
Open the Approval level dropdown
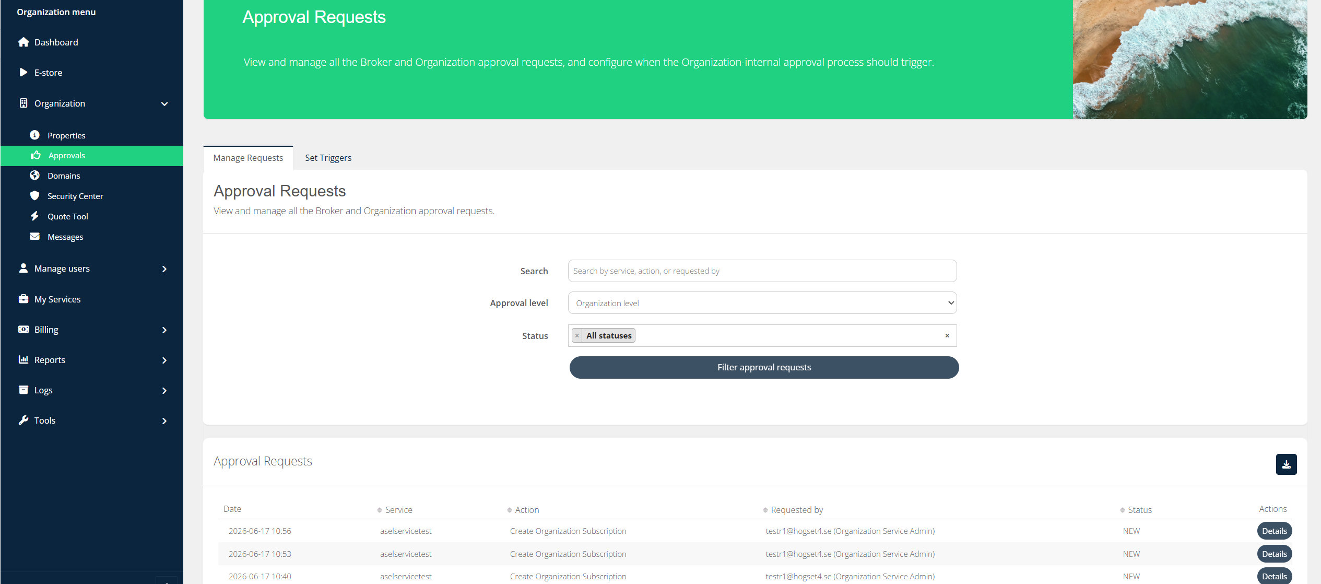(762, 303)
